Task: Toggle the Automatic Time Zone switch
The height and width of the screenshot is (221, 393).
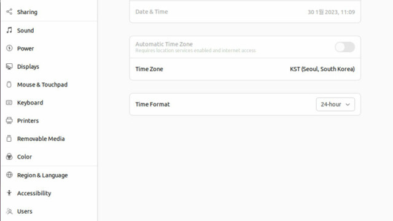Action: click(x=344, y=47)
